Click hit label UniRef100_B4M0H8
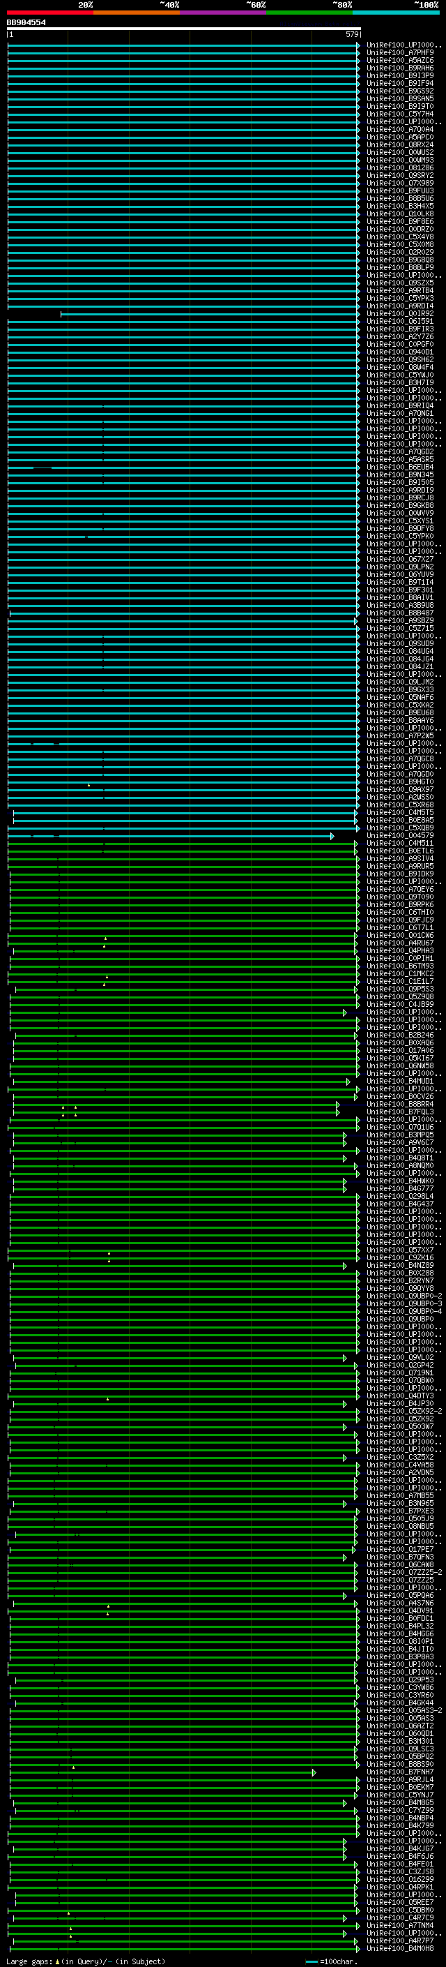Image resolution: width=446 pixels, height=1967 pixels. point(399,1948)
